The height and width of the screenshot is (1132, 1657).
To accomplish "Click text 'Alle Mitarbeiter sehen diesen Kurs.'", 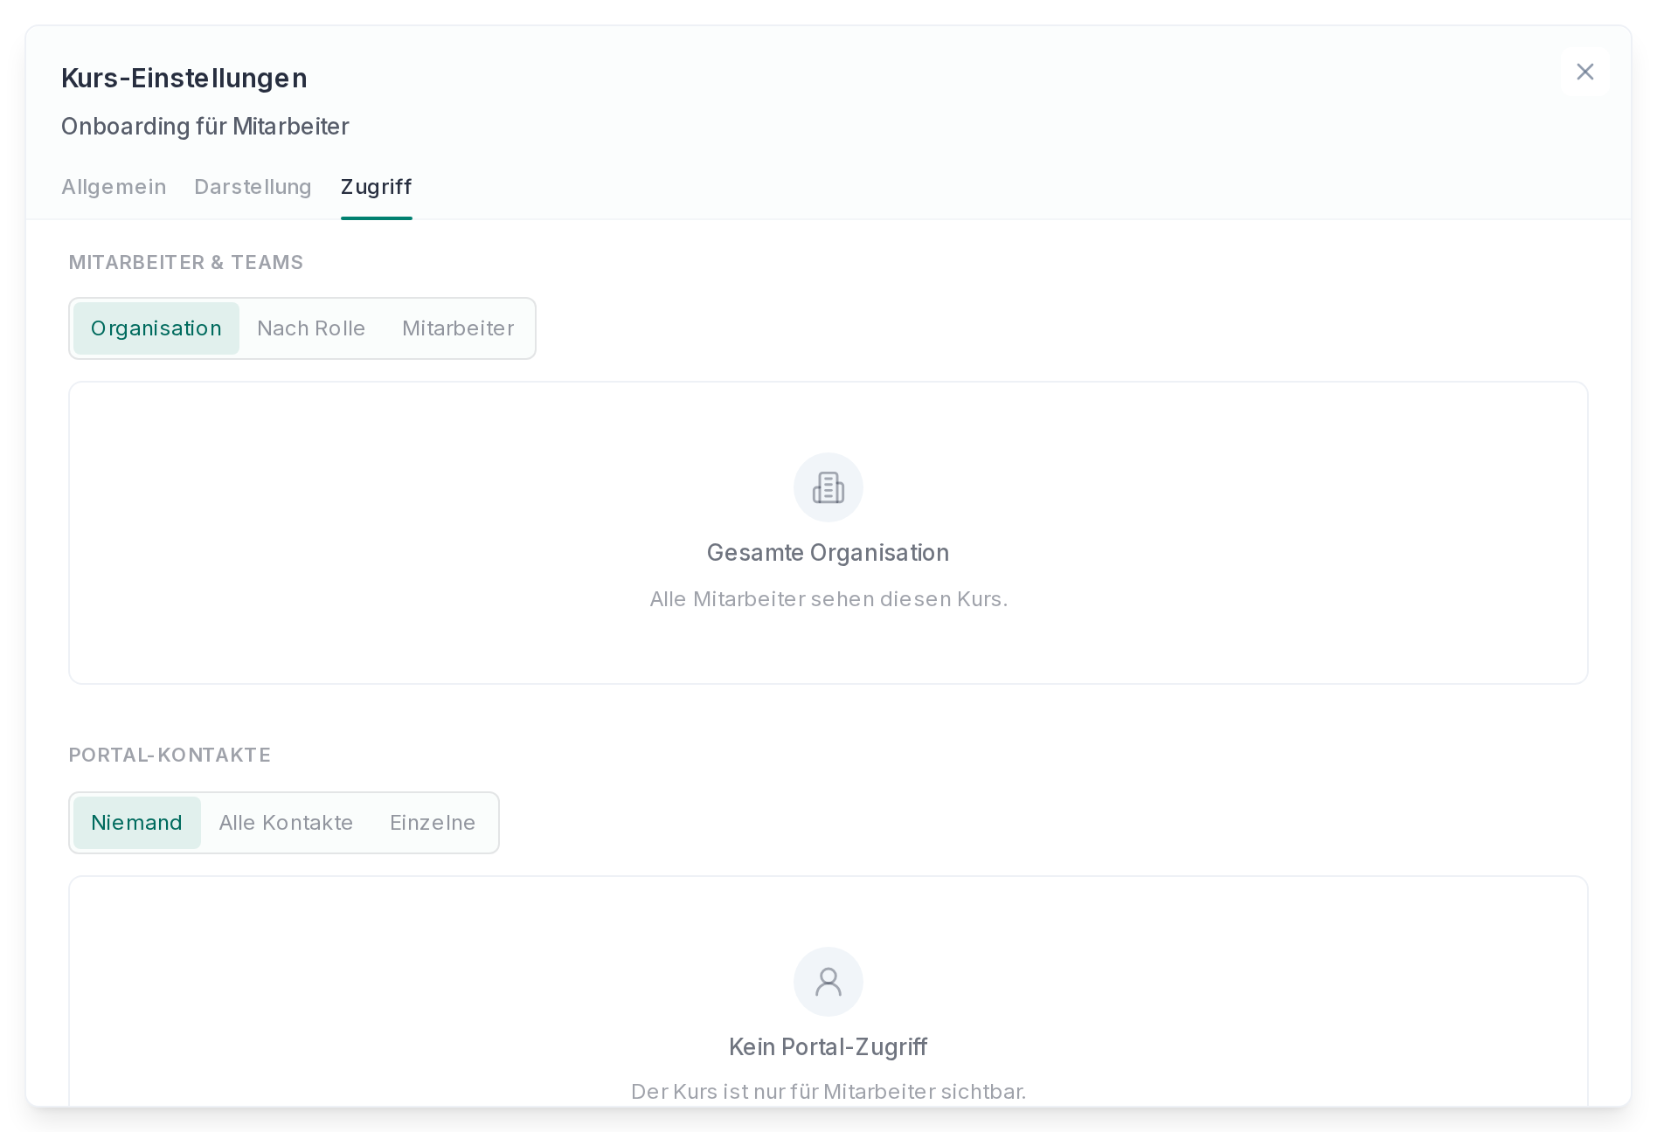I will [828, 599].
